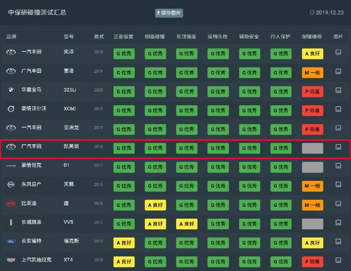This screenshot has width=351, height=271.
Task: Open image icon for 上汽凯迪拉克 XT4 row
Action: pyautogui.click(x=338, y=260)
